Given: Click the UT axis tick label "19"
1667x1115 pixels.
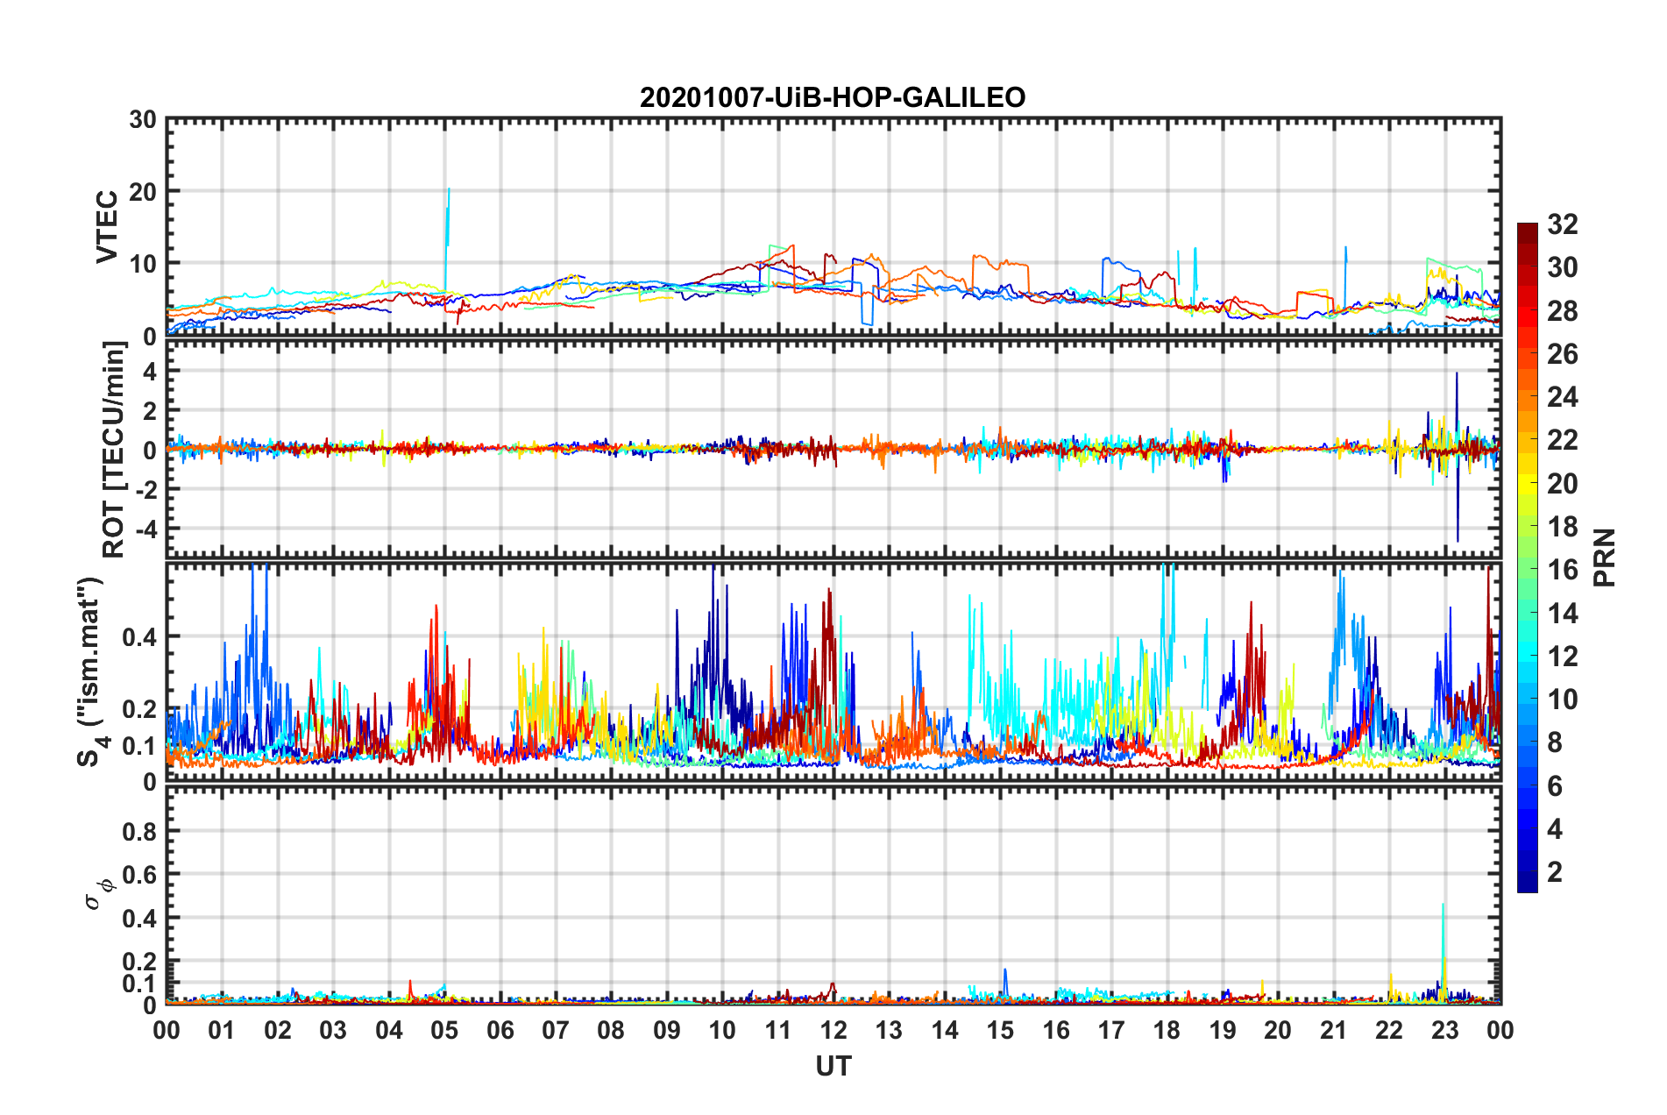Looking at the screenshot, I should [x=1223, y=1031].
